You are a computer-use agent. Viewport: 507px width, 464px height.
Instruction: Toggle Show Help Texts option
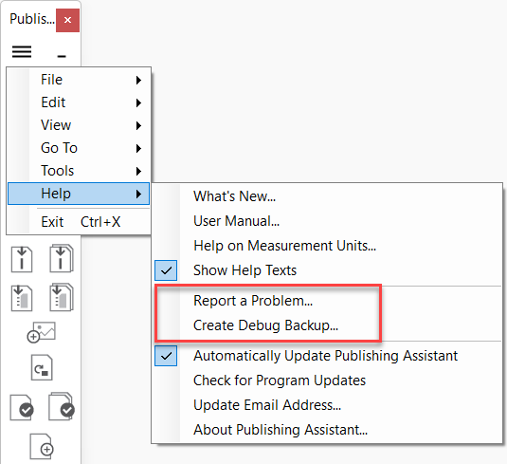327,270
